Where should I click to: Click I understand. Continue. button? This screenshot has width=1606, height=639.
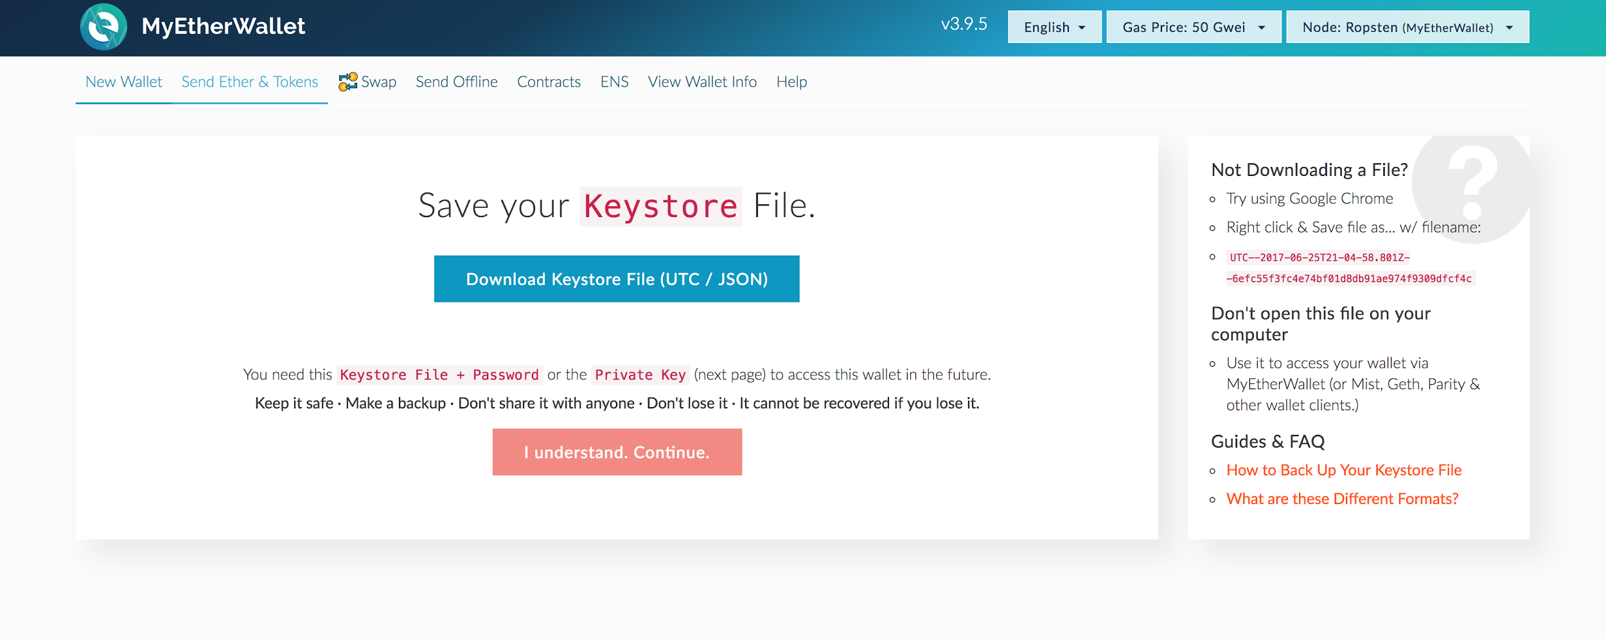tap(617, 452)
